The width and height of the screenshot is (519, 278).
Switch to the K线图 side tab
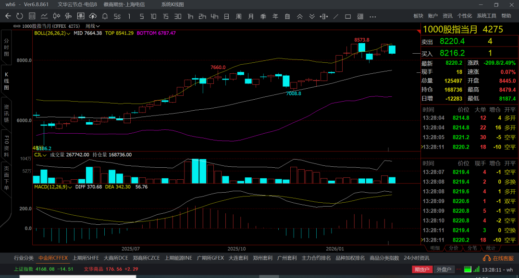tap(6, 81)
